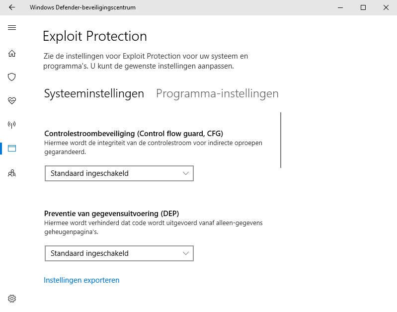Minimize the Windows Defender window

(340, 7)
